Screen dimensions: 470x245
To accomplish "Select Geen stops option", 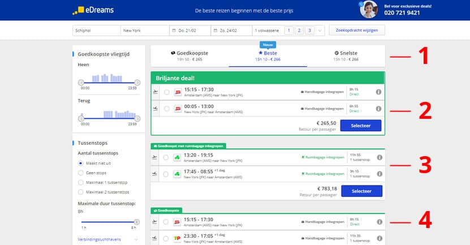I will click(x=81, y=173).
